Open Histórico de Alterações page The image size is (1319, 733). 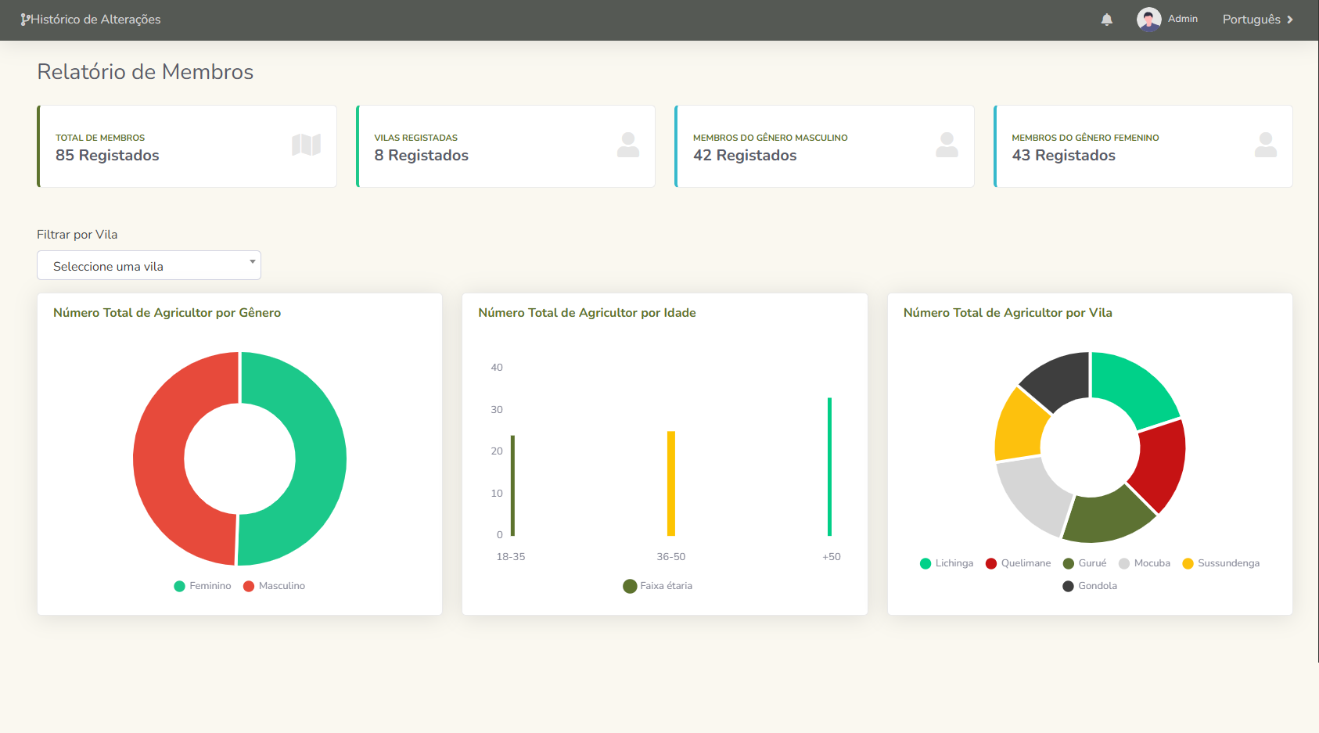(x=95, y=20)
